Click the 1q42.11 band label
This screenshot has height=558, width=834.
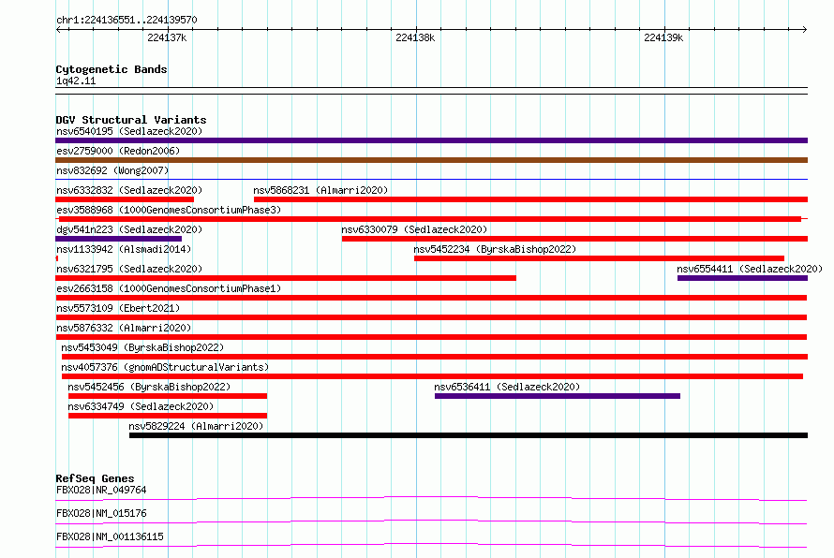(x=76, y=81)
